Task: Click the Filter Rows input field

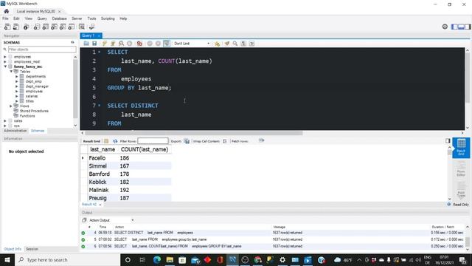Action: [153, 141]
